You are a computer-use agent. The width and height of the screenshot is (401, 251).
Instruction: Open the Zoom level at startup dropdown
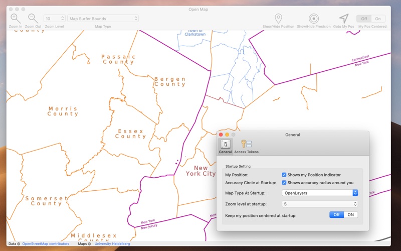(x=320, y=204)
